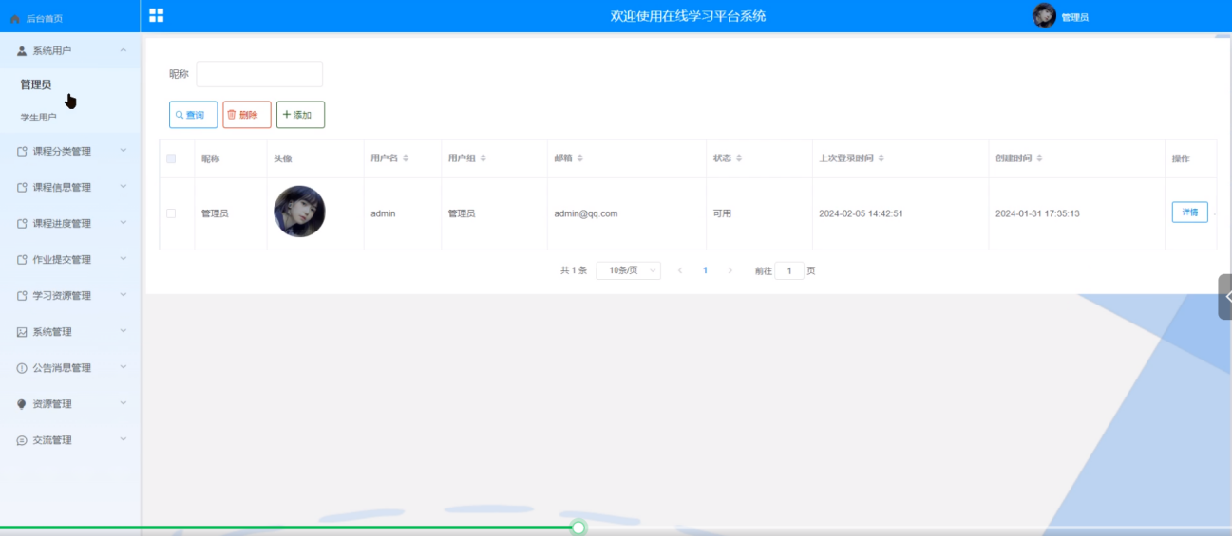1232x536 pixels.
Task: Click the 课程信息管理 menu icon
Action: [22, 187]
